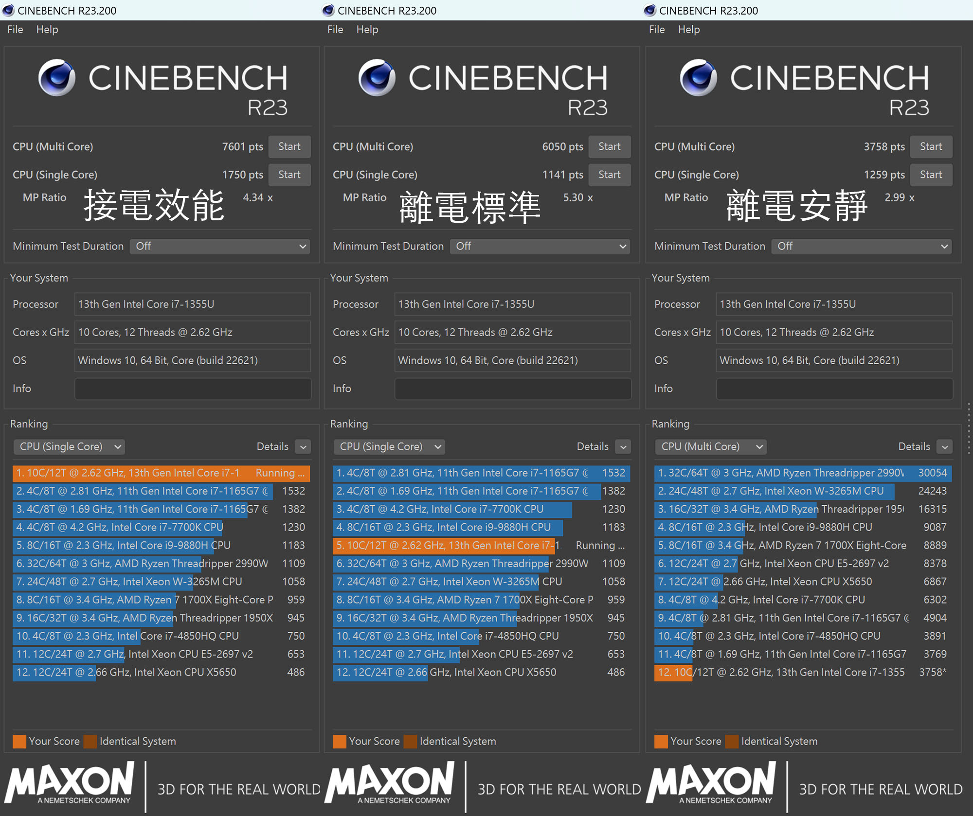The height and width of the screenshot is (816, 973).
Task: Click the Cinebench sphere logo in middle window header
Action: [377, 78]
